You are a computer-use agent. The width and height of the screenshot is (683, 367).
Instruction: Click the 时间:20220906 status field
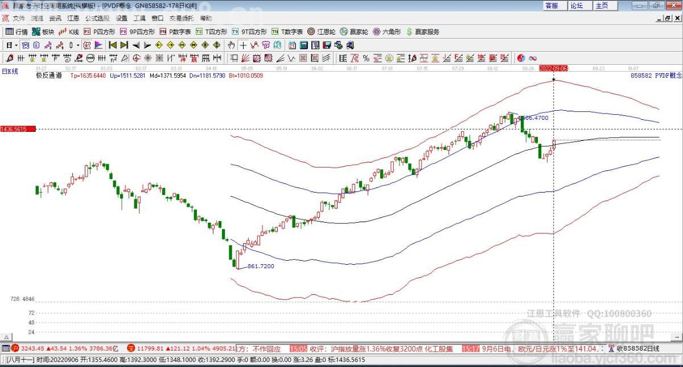pos(56,360)
